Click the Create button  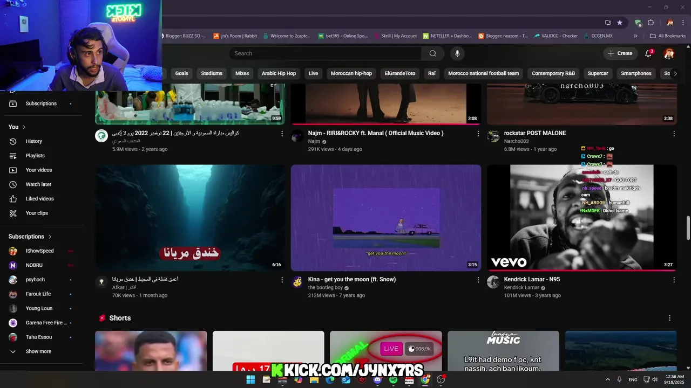[x=620, y=53]
